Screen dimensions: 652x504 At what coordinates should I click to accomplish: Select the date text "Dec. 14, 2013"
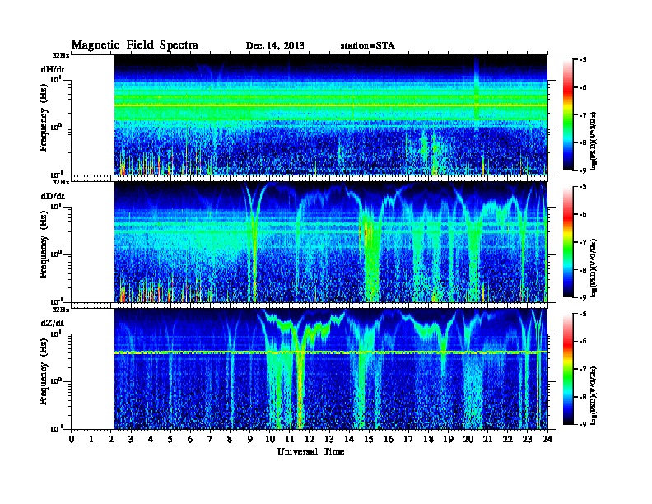click(275, 45)
